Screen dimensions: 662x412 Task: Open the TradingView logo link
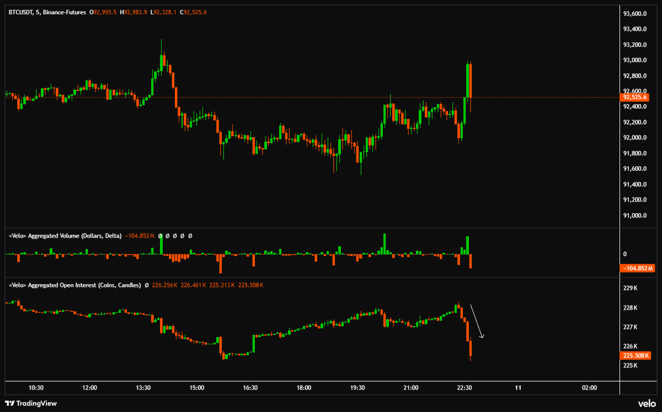31,403
